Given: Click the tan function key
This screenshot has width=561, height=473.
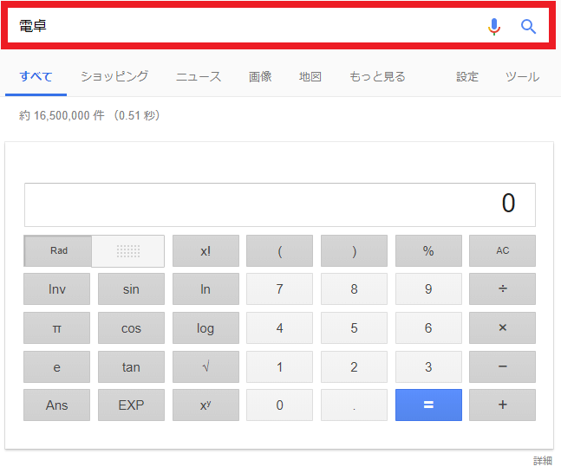Looking at the screenshot, I should [131, 366].
